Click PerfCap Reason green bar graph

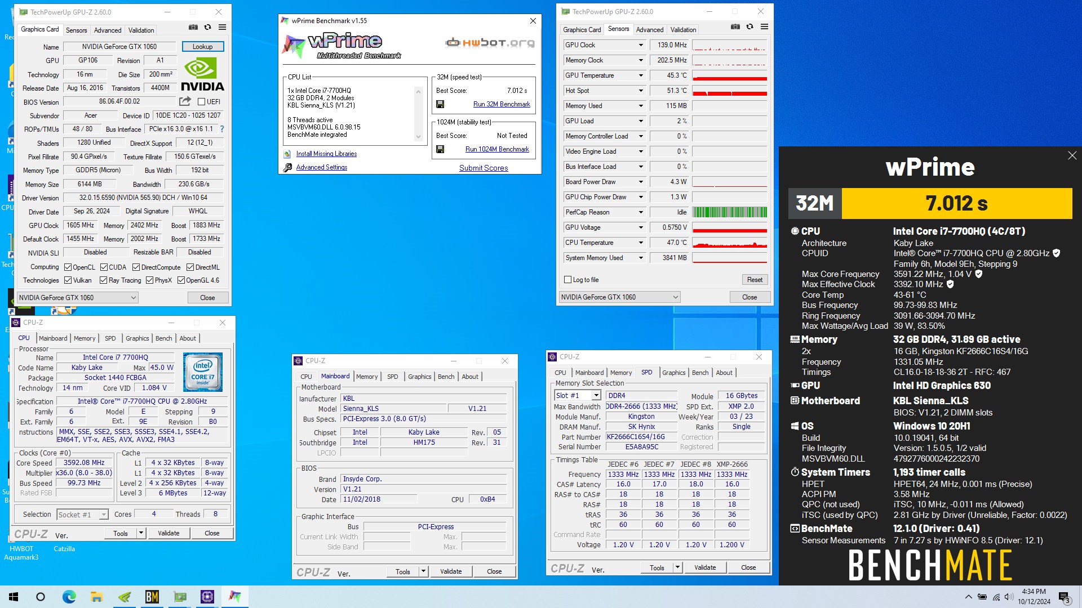[729, 212]
